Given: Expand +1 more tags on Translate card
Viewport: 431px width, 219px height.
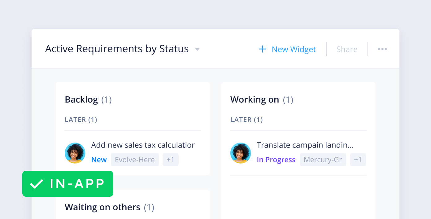Looking at the screenshot, I should click(x=358, y=160).
